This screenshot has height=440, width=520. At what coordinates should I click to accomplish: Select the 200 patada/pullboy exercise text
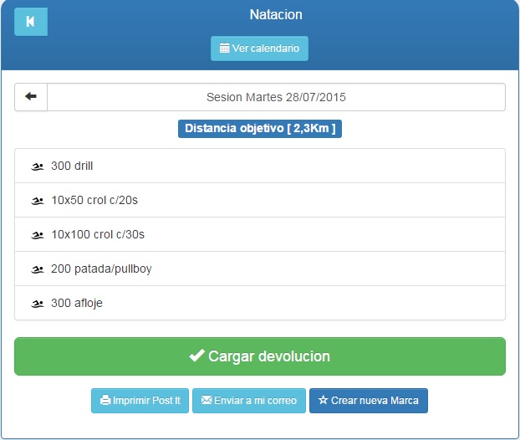(x=101, y=269)
